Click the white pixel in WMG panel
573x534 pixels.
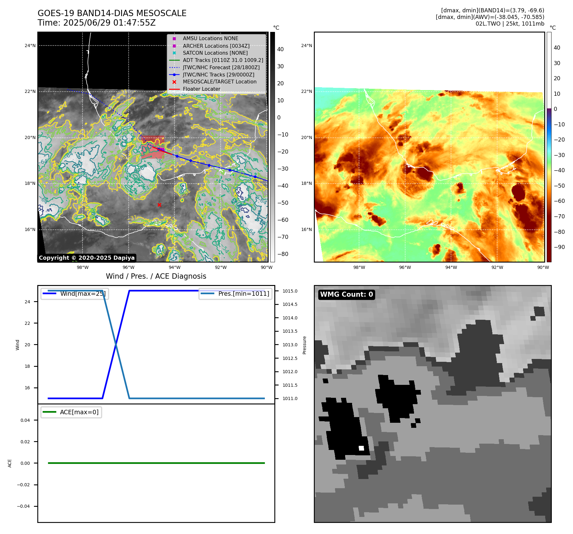362,448
